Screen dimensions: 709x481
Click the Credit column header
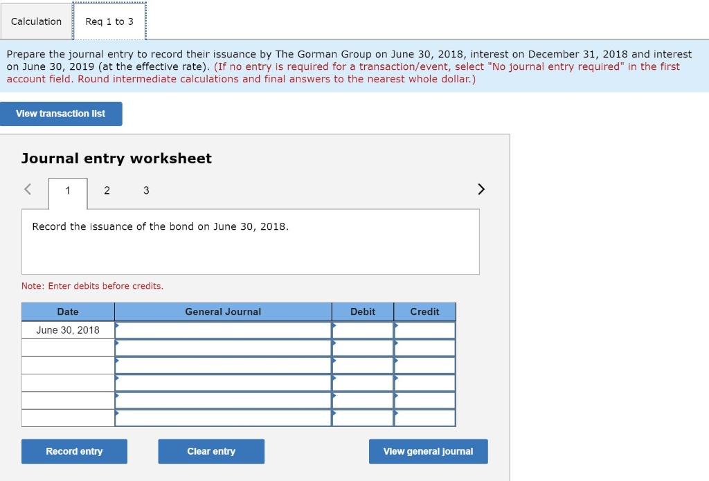click(x=424, y=311)
